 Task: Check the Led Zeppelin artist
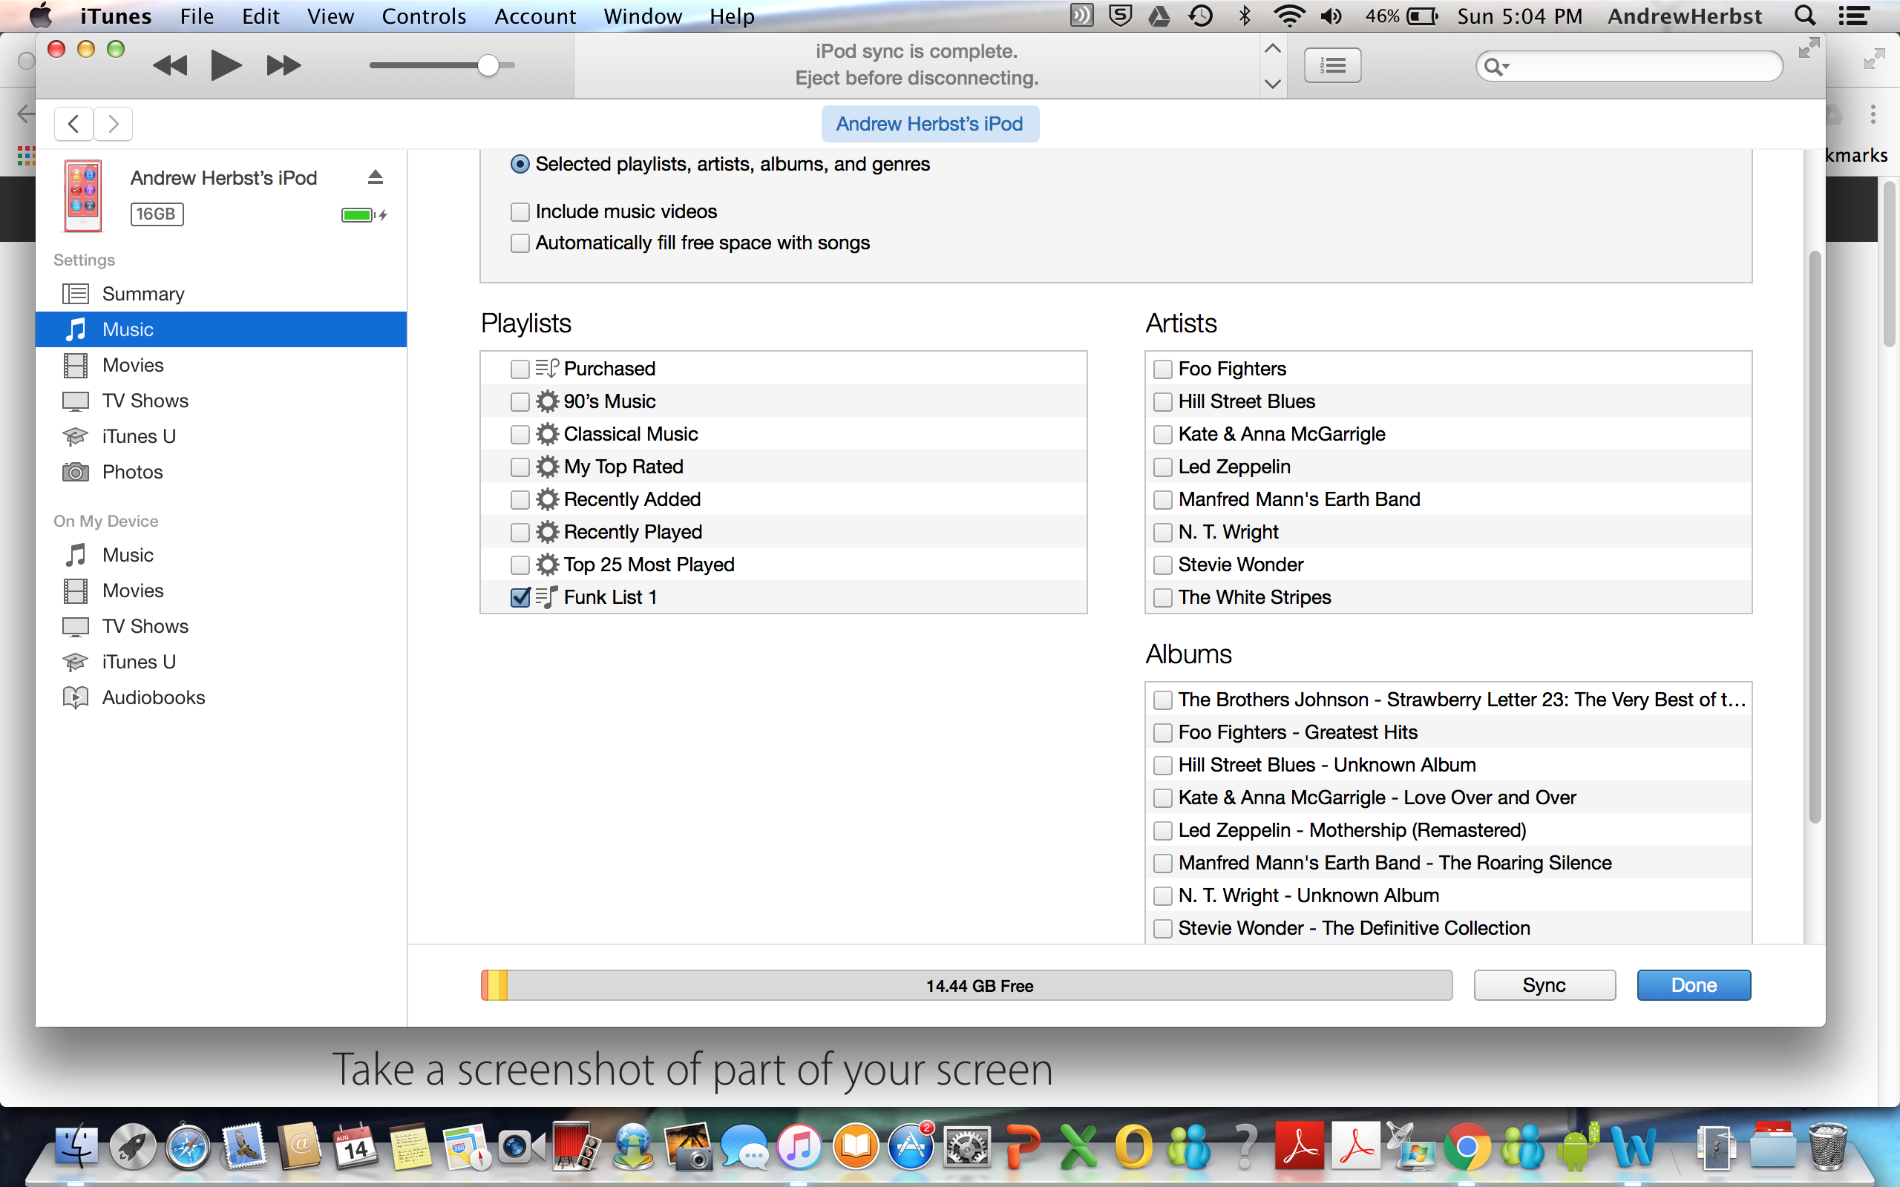point(1163,467)
